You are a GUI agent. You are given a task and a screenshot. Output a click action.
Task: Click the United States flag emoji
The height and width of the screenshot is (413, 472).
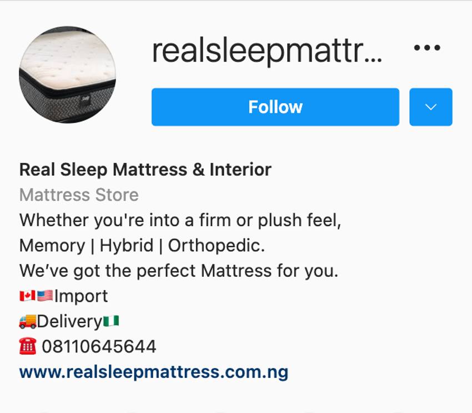coord(45,296)
